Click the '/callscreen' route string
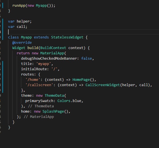Image resolution: width=159 pixels, height=148 pixels. coord(39,85)
